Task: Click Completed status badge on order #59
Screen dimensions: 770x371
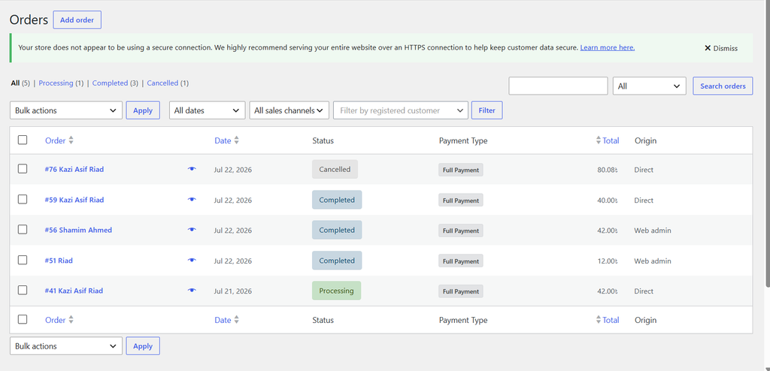Action: [337, 200]
